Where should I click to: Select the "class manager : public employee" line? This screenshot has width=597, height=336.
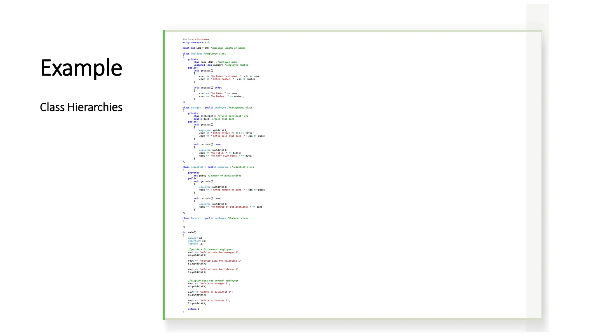pyautogui.click(x=217, y=108)
